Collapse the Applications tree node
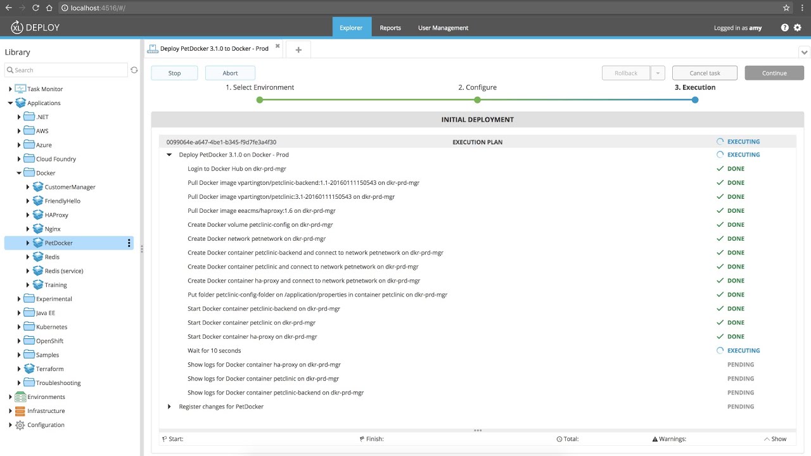The width and height of the screenshot is (811, 456). (x=10, y=103)
